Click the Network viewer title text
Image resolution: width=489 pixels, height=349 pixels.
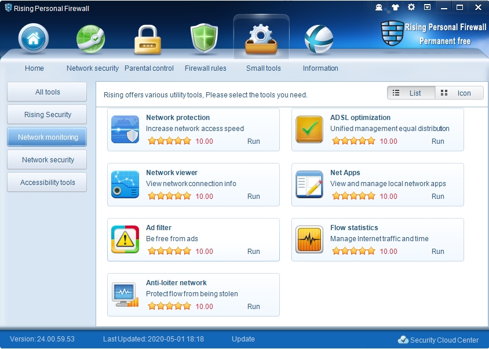click(171, 173)
